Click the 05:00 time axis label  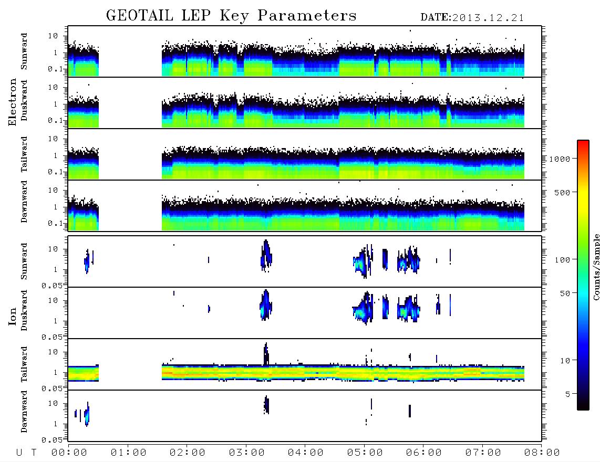coord(365,453)
